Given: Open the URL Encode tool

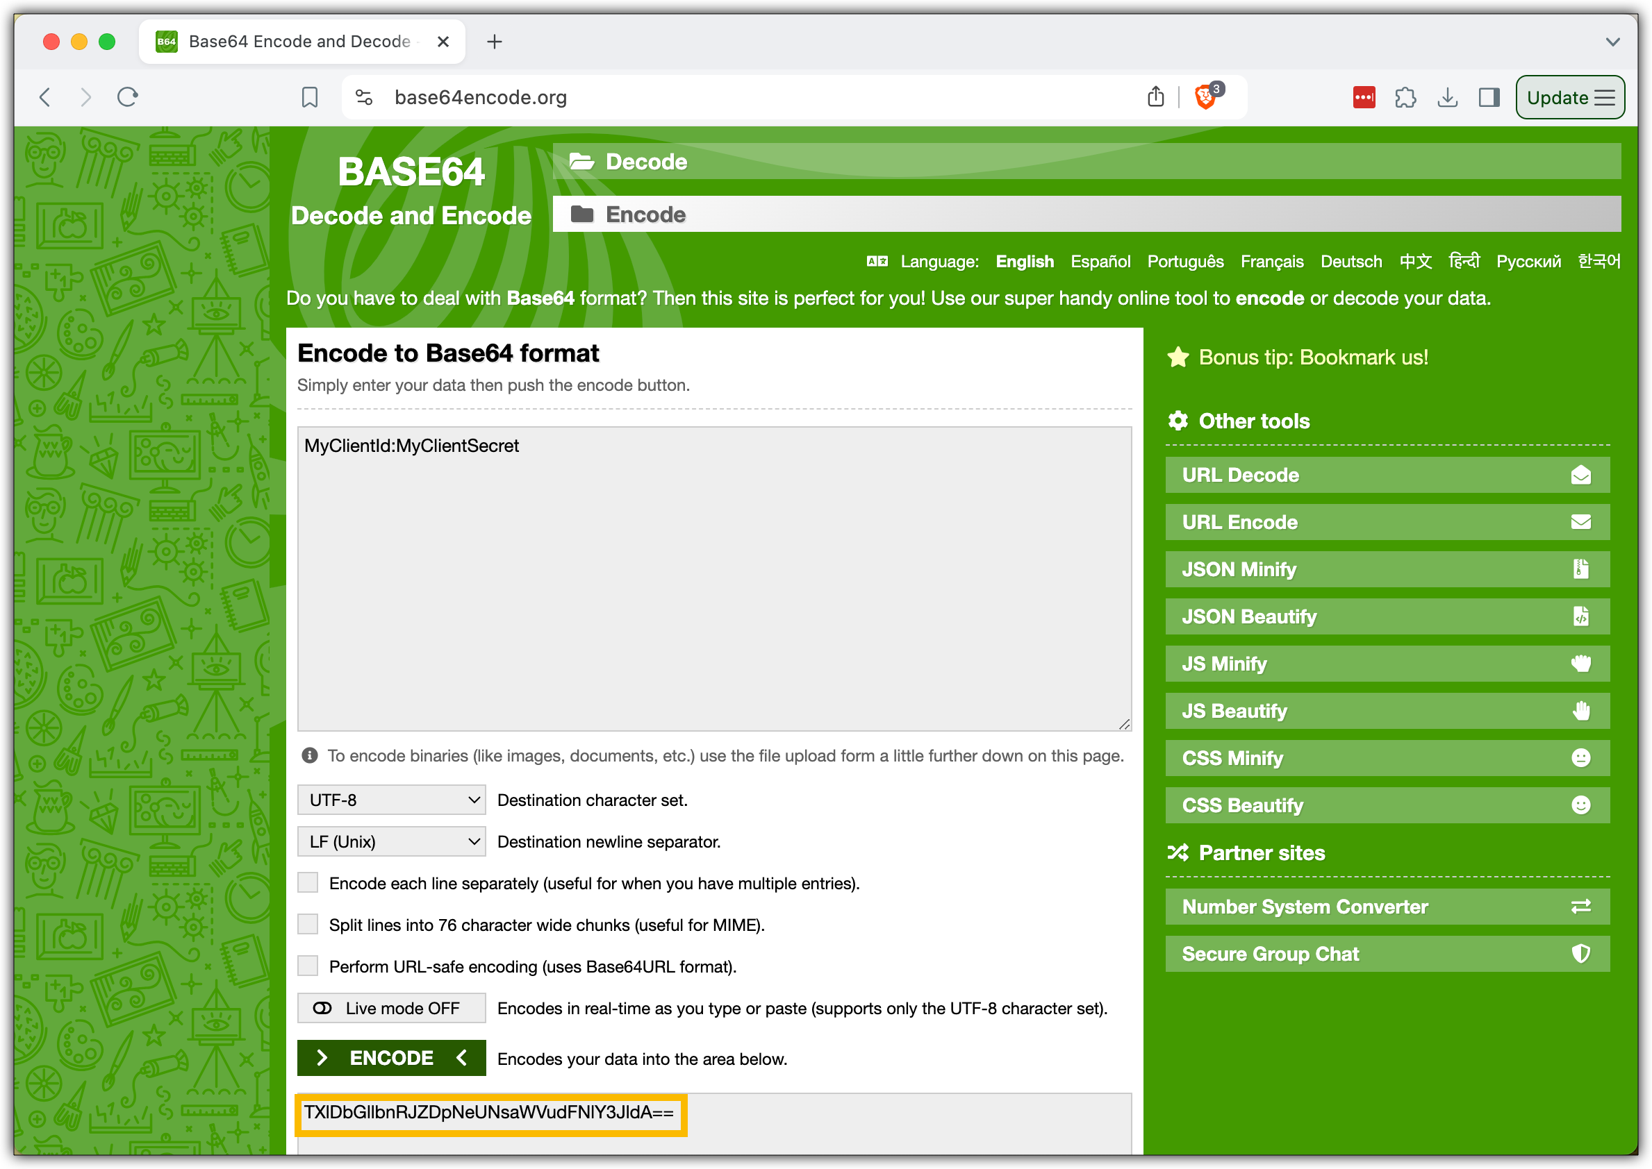Looking at the screenshot, I should point(1387,522).
